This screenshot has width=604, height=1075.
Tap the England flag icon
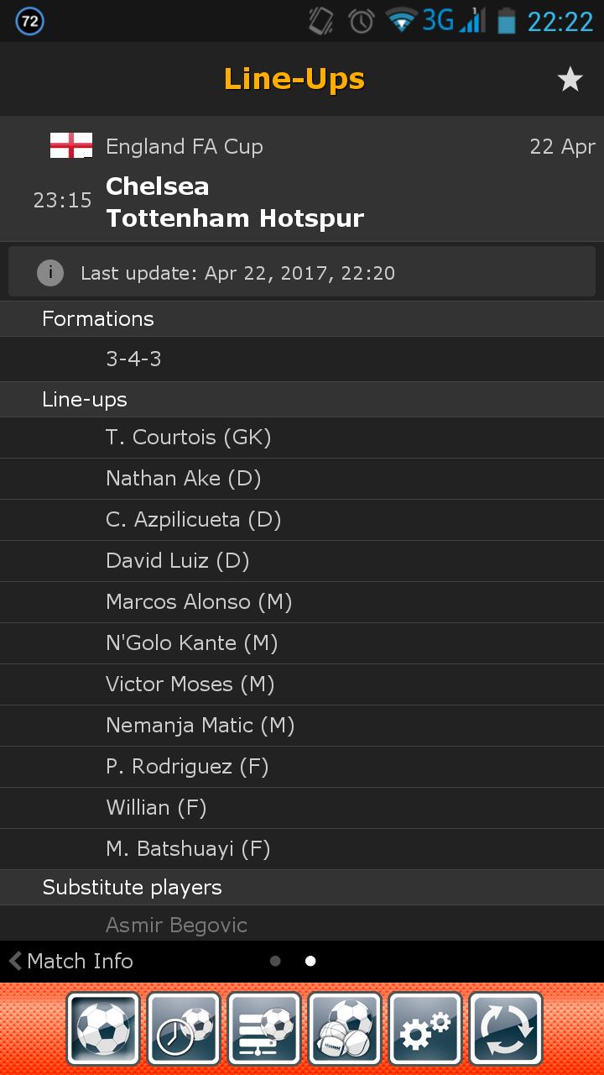pos(70,145)
